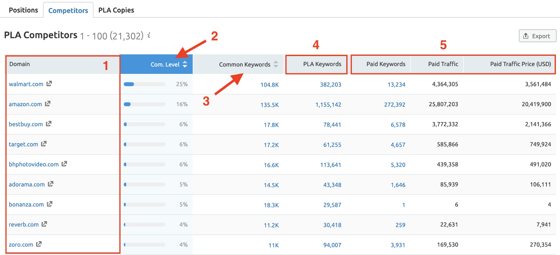Open reverb.com common keywords 11.2K

coord(271,225)
